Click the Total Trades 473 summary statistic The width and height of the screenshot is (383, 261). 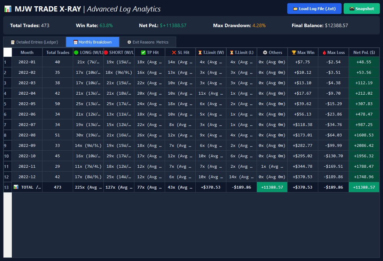click(30, 25)
